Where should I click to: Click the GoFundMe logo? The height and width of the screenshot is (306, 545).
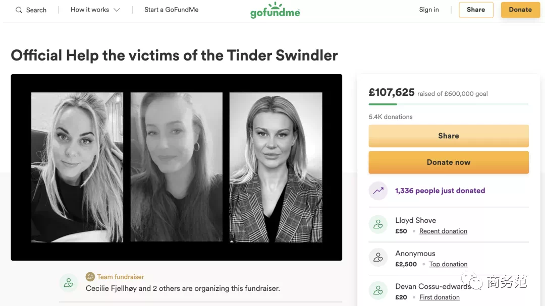pos(275,11)
